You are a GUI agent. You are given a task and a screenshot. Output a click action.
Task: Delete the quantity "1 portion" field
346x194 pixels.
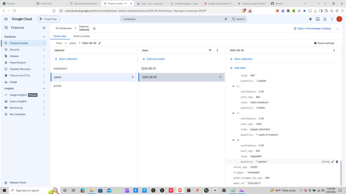[x=337, y=161]
